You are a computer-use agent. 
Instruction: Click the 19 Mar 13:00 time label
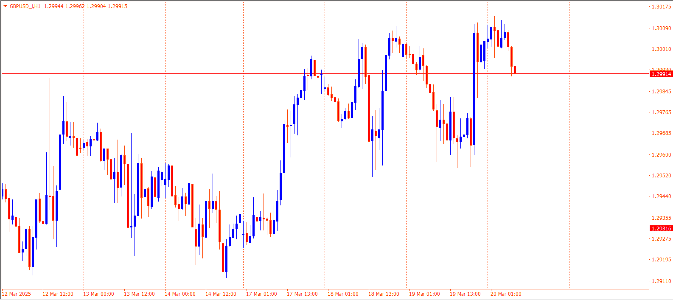[x=465, y=294]
